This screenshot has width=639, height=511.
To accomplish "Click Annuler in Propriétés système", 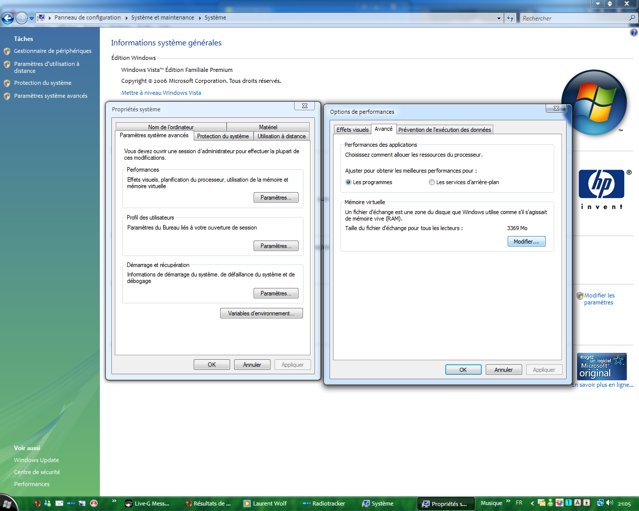I will pos(252,365).
